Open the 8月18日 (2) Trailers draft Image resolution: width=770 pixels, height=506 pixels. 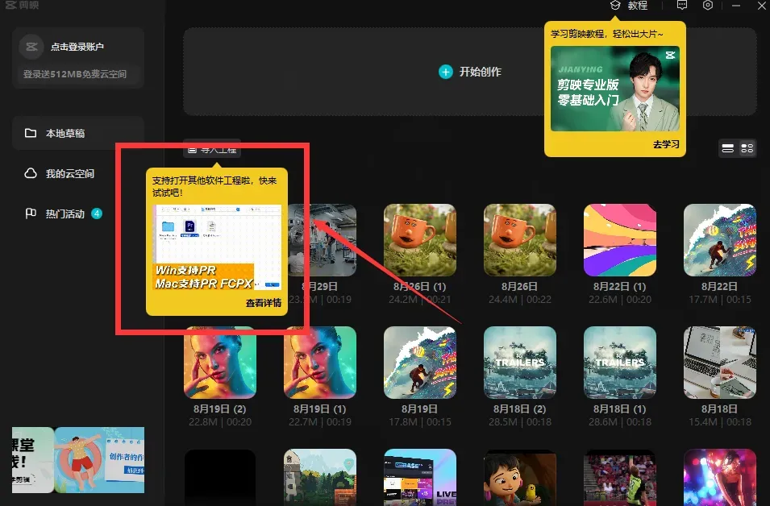pyautogui.click(x=520, y=363)
